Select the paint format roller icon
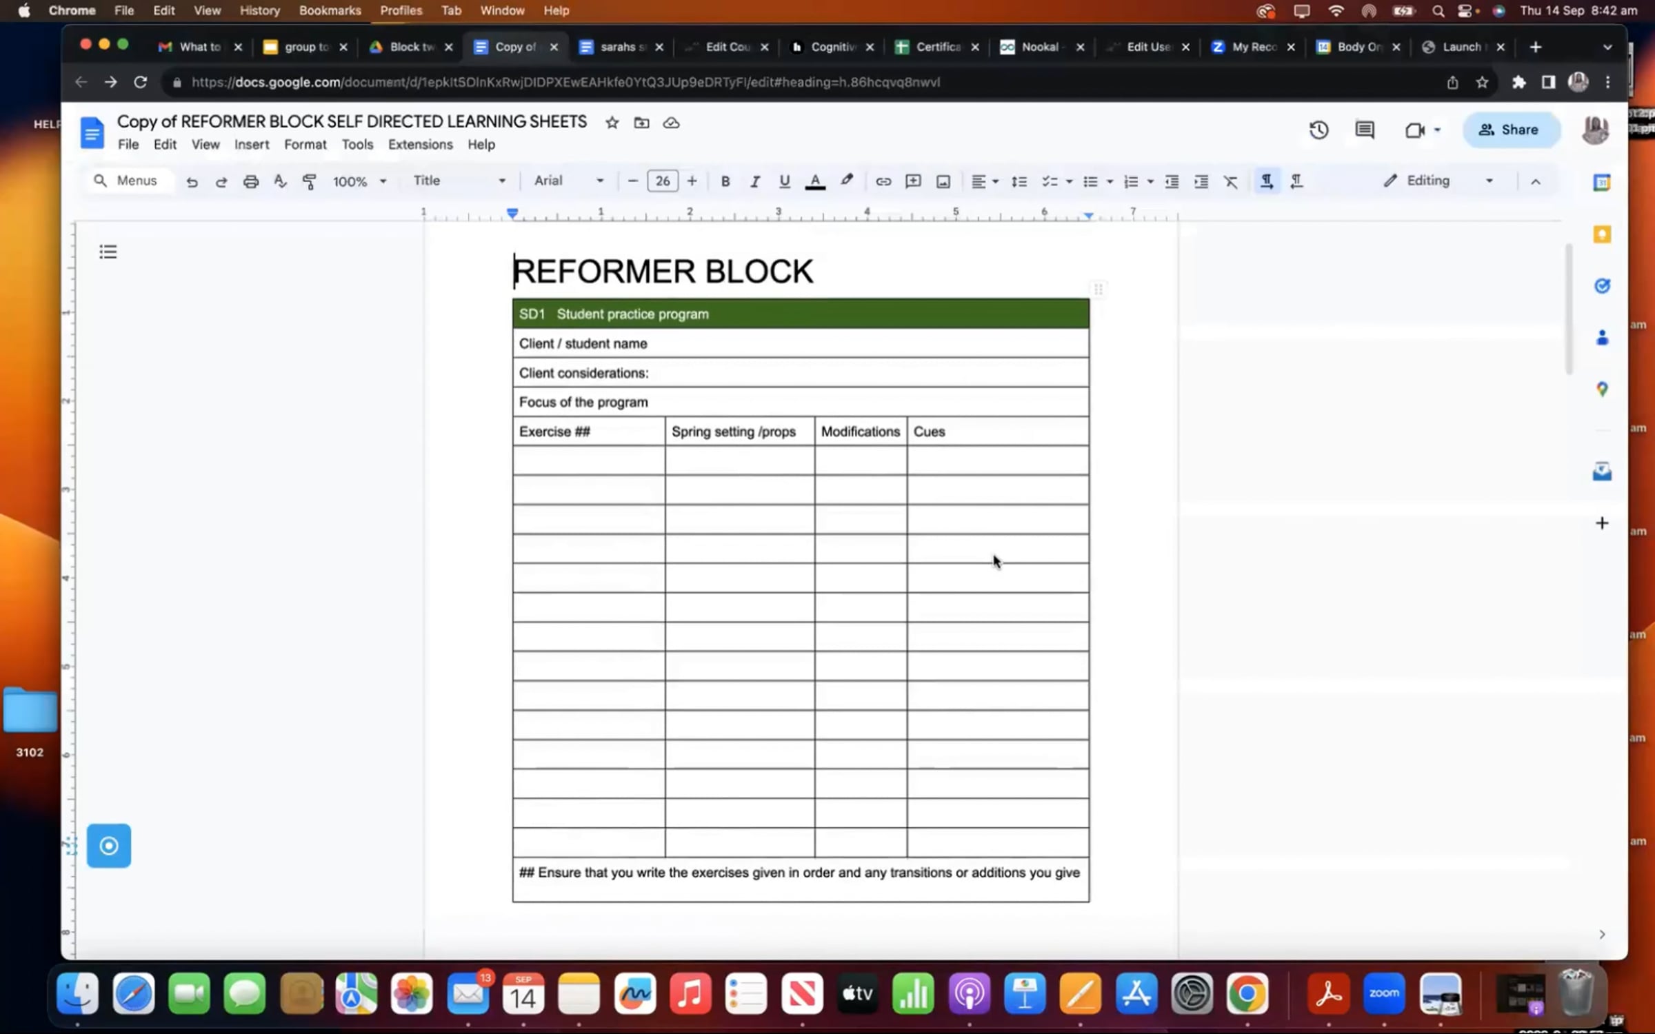 (309, 181)
